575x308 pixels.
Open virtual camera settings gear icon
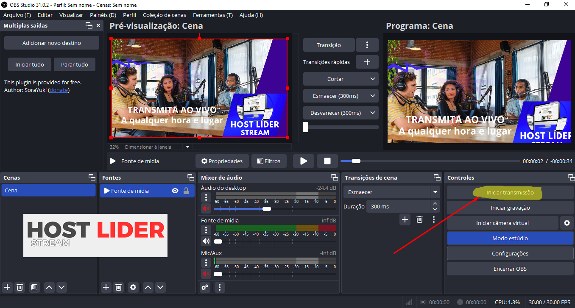(x=567, y=223)
